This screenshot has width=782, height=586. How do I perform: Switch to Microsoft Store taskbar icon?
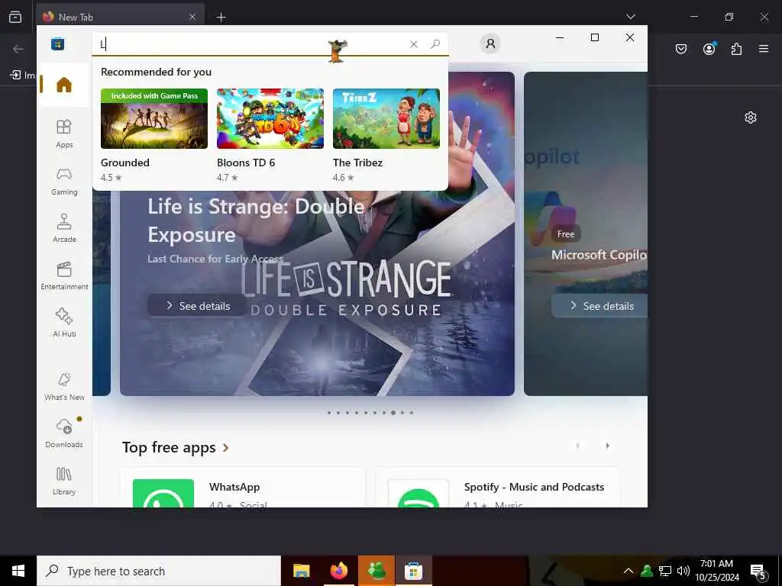tap(413, 571)
